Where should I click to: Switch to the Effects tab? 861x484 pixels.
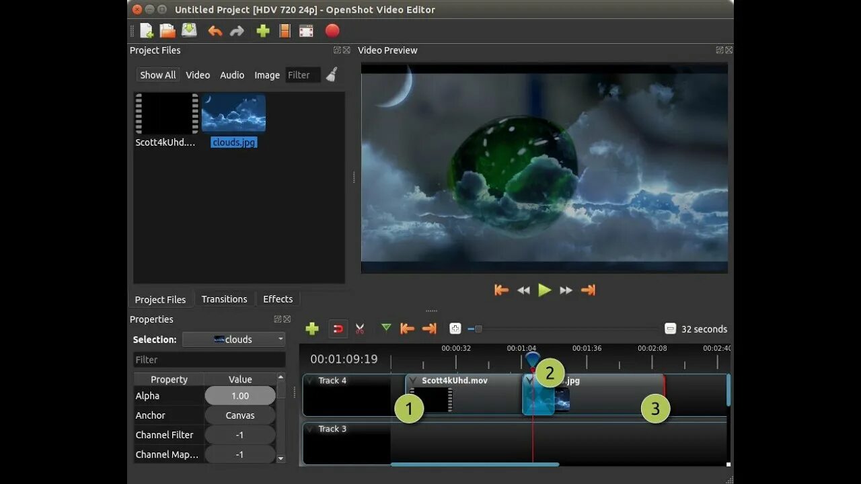pyautogui.click(x=278, y=299)
